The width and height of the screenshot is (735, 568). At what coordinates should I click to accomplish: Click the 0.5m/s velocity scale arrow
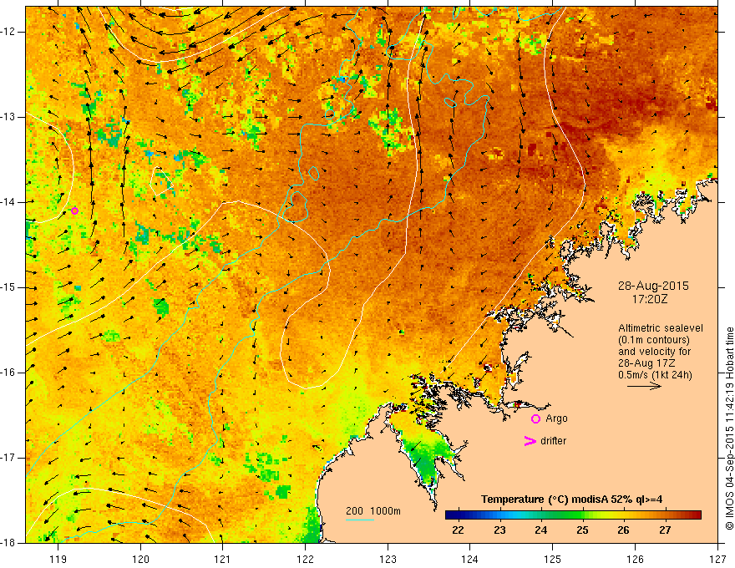(644, 386)
